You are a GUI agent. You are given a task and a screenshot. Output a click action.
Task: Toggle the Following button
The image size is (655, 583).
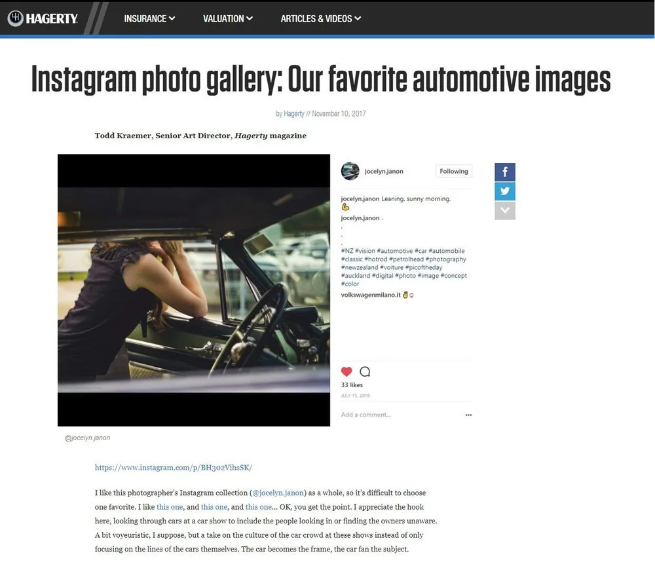click(x=454, y=171)
